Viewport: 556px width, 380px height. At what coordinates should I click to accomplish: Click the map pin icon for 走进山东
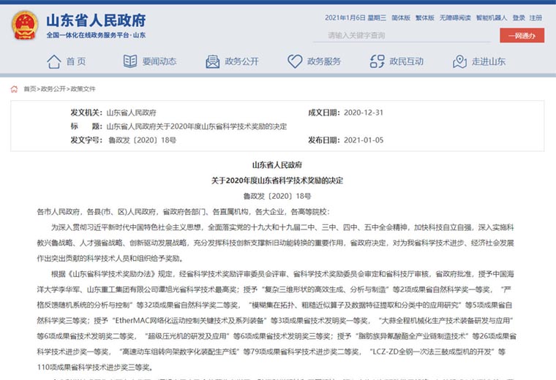tap(460, 61)
